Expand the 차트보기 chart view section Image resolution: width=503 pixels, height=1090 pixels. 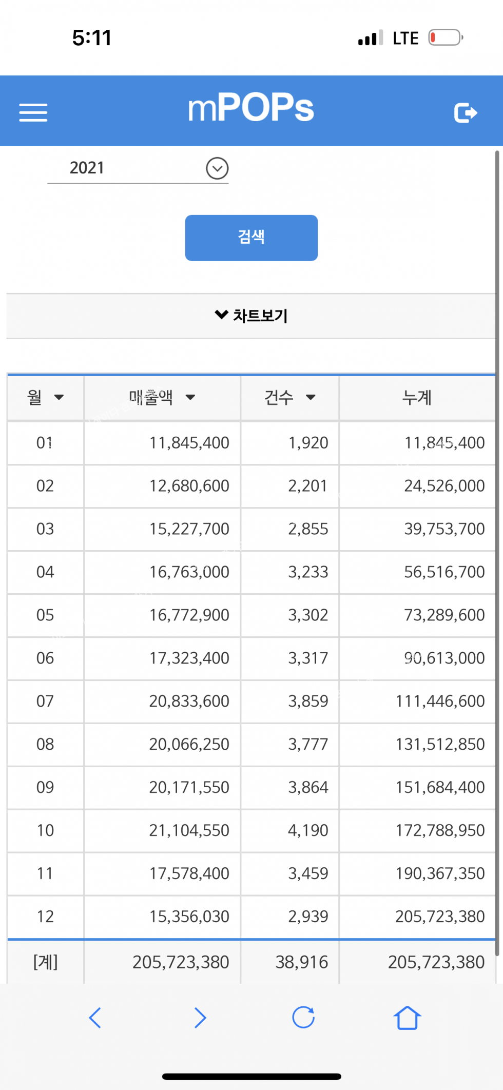click(x=251, y=316)
